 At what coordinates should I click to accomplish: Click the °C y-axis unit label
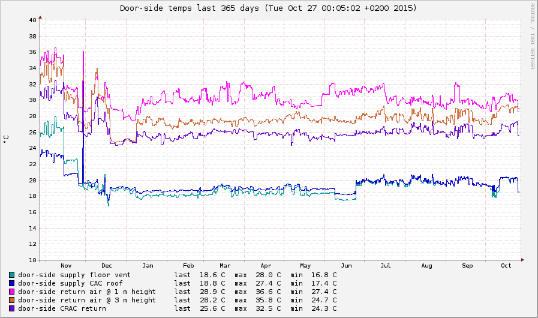coord(6,139)
